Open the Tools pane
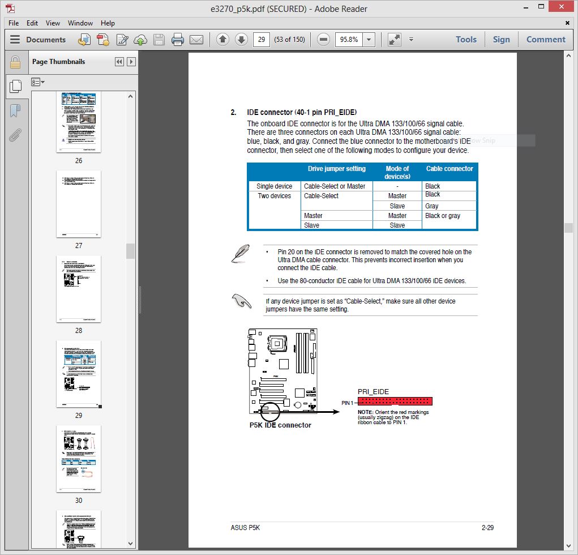 pos(466,40)
